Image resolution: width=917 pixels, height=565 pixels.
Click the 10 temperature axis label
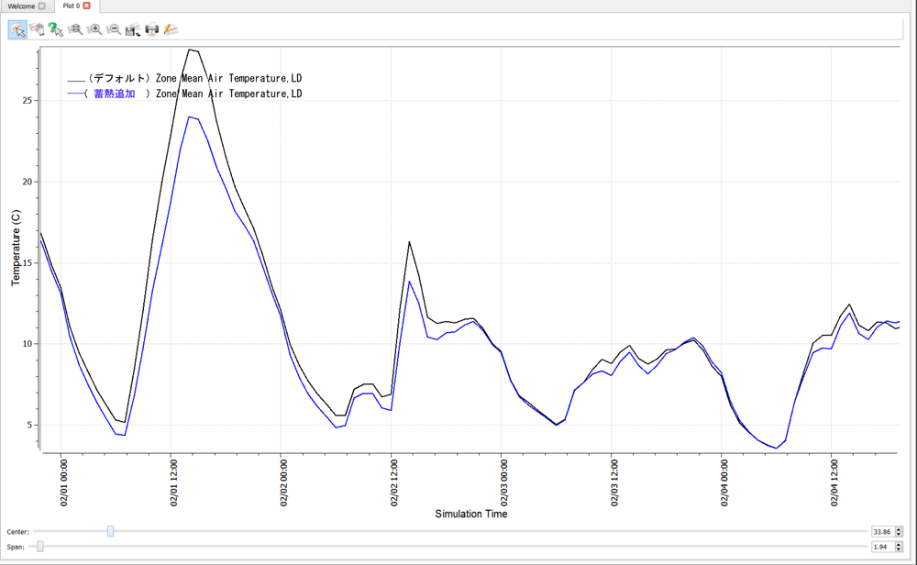pos(28,344)
